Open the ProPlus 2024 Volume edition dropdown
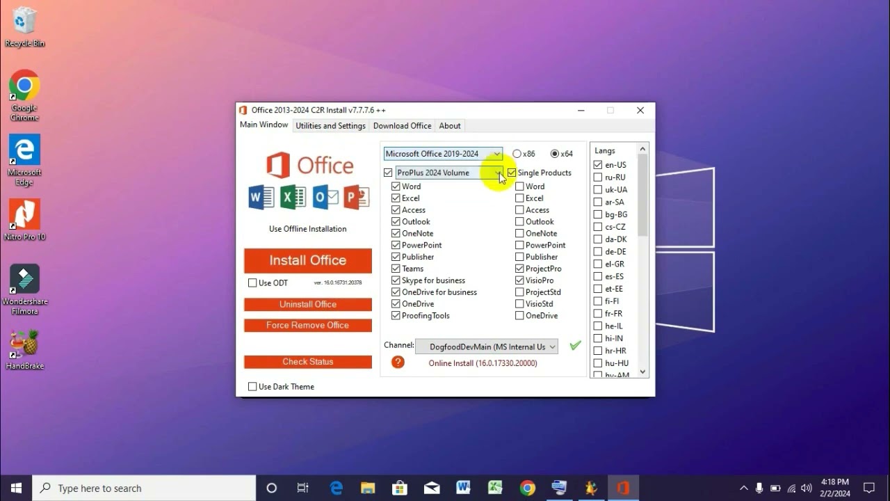The width and height of the screenshot is (890, 501). (x=448, y=173)
